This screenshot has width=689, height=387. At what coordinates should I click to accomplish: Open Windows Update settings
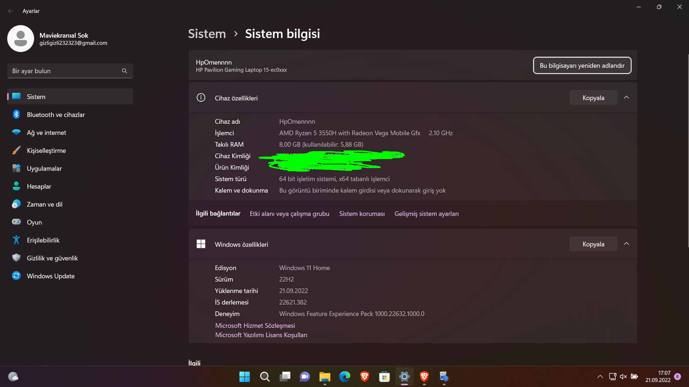click(x=70, y=276)
